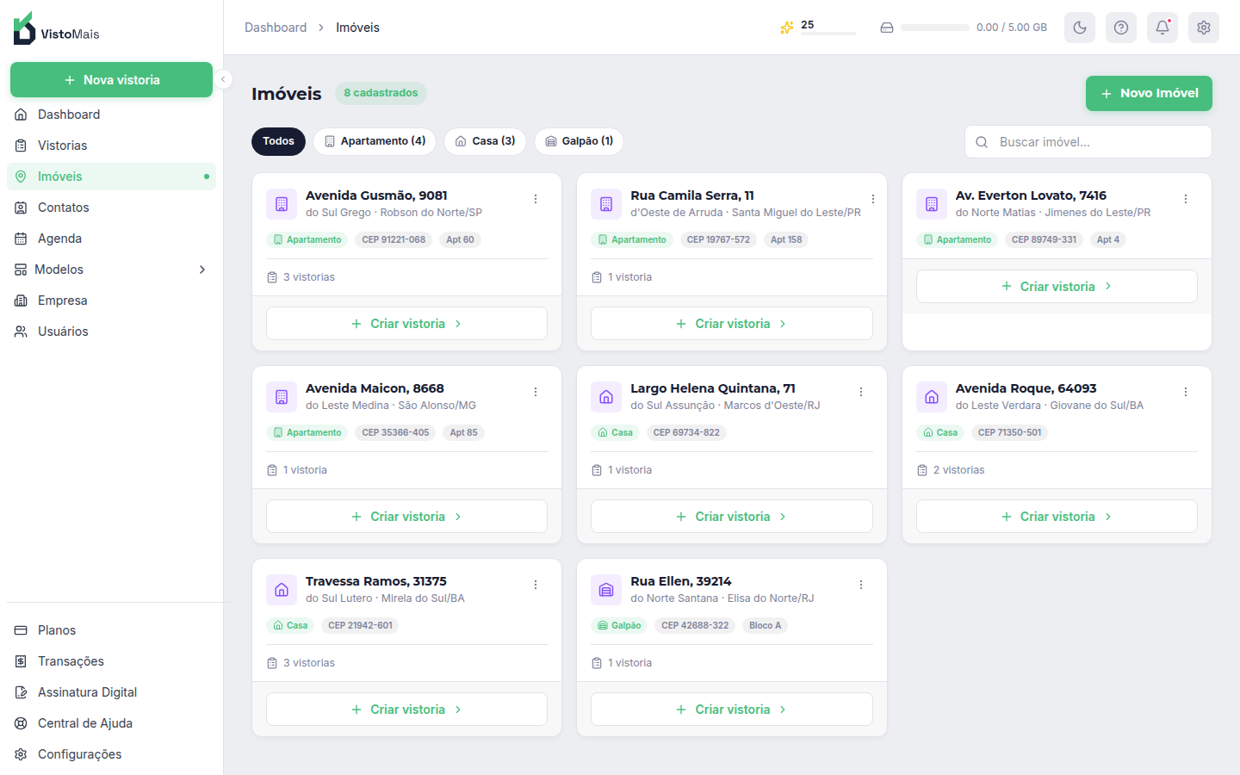
Task: Open options menu for Rua Ellen, 39214
Action: [x=861, y=585]
